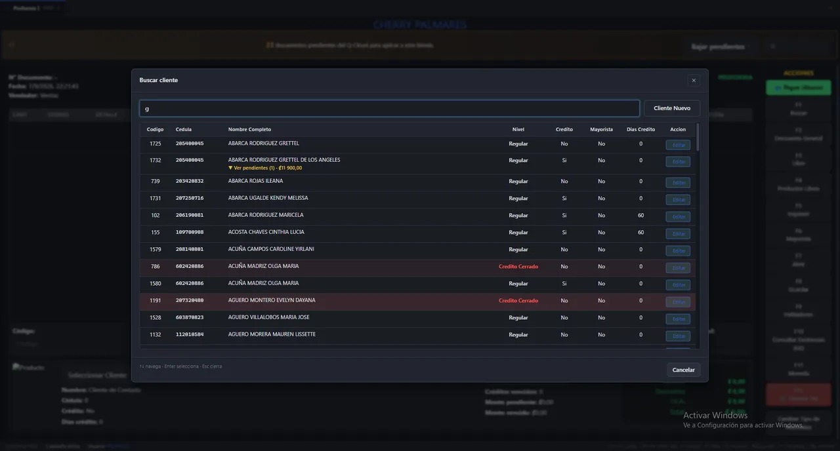This screenshot has width=840, height=451.
Task: Edit client ACUÑA CAMPOS CAROLINE YIRLANI
Action: click(x=678, y=250)
